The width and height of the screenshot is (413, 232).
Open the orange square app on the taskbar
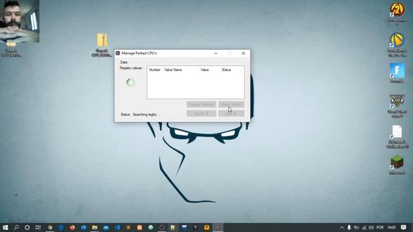139,227
